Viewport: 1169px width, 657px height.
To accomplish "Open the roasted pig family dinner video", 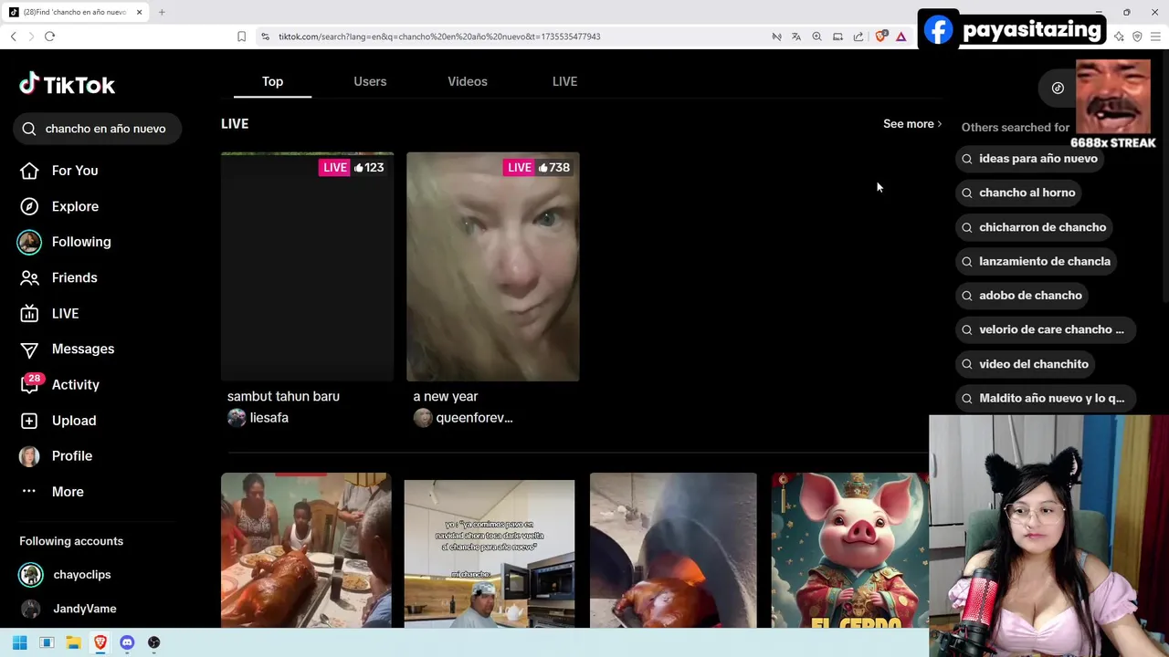I will 306,550.
